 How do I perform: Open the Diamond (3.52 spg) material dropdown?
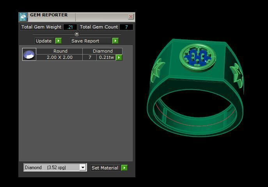pos(55,168)
